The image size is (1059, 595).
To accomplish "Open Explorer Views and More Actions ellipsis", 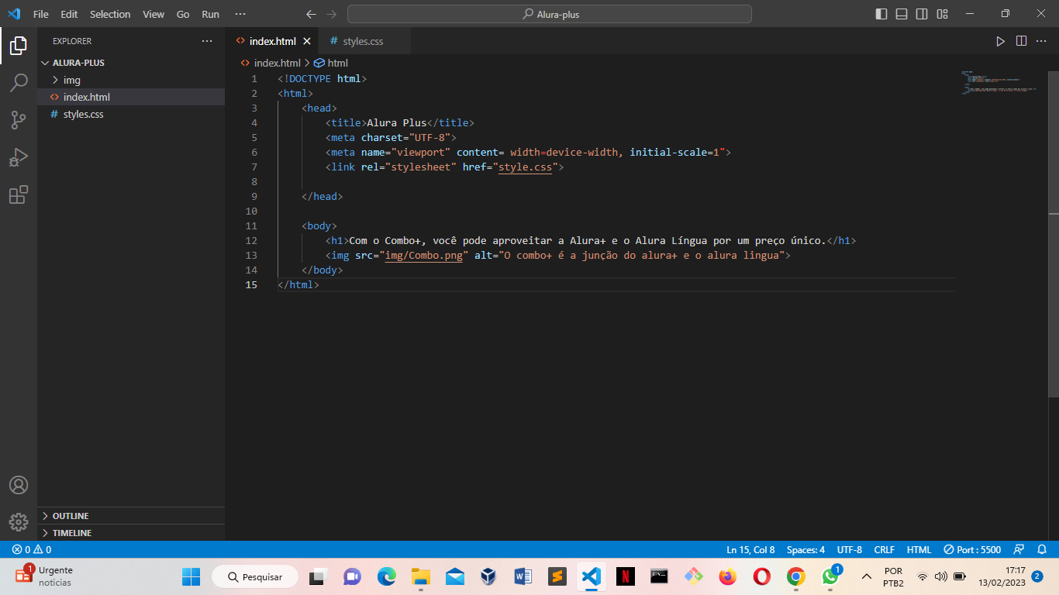I will pyautogui.click(x=206, y=41).
